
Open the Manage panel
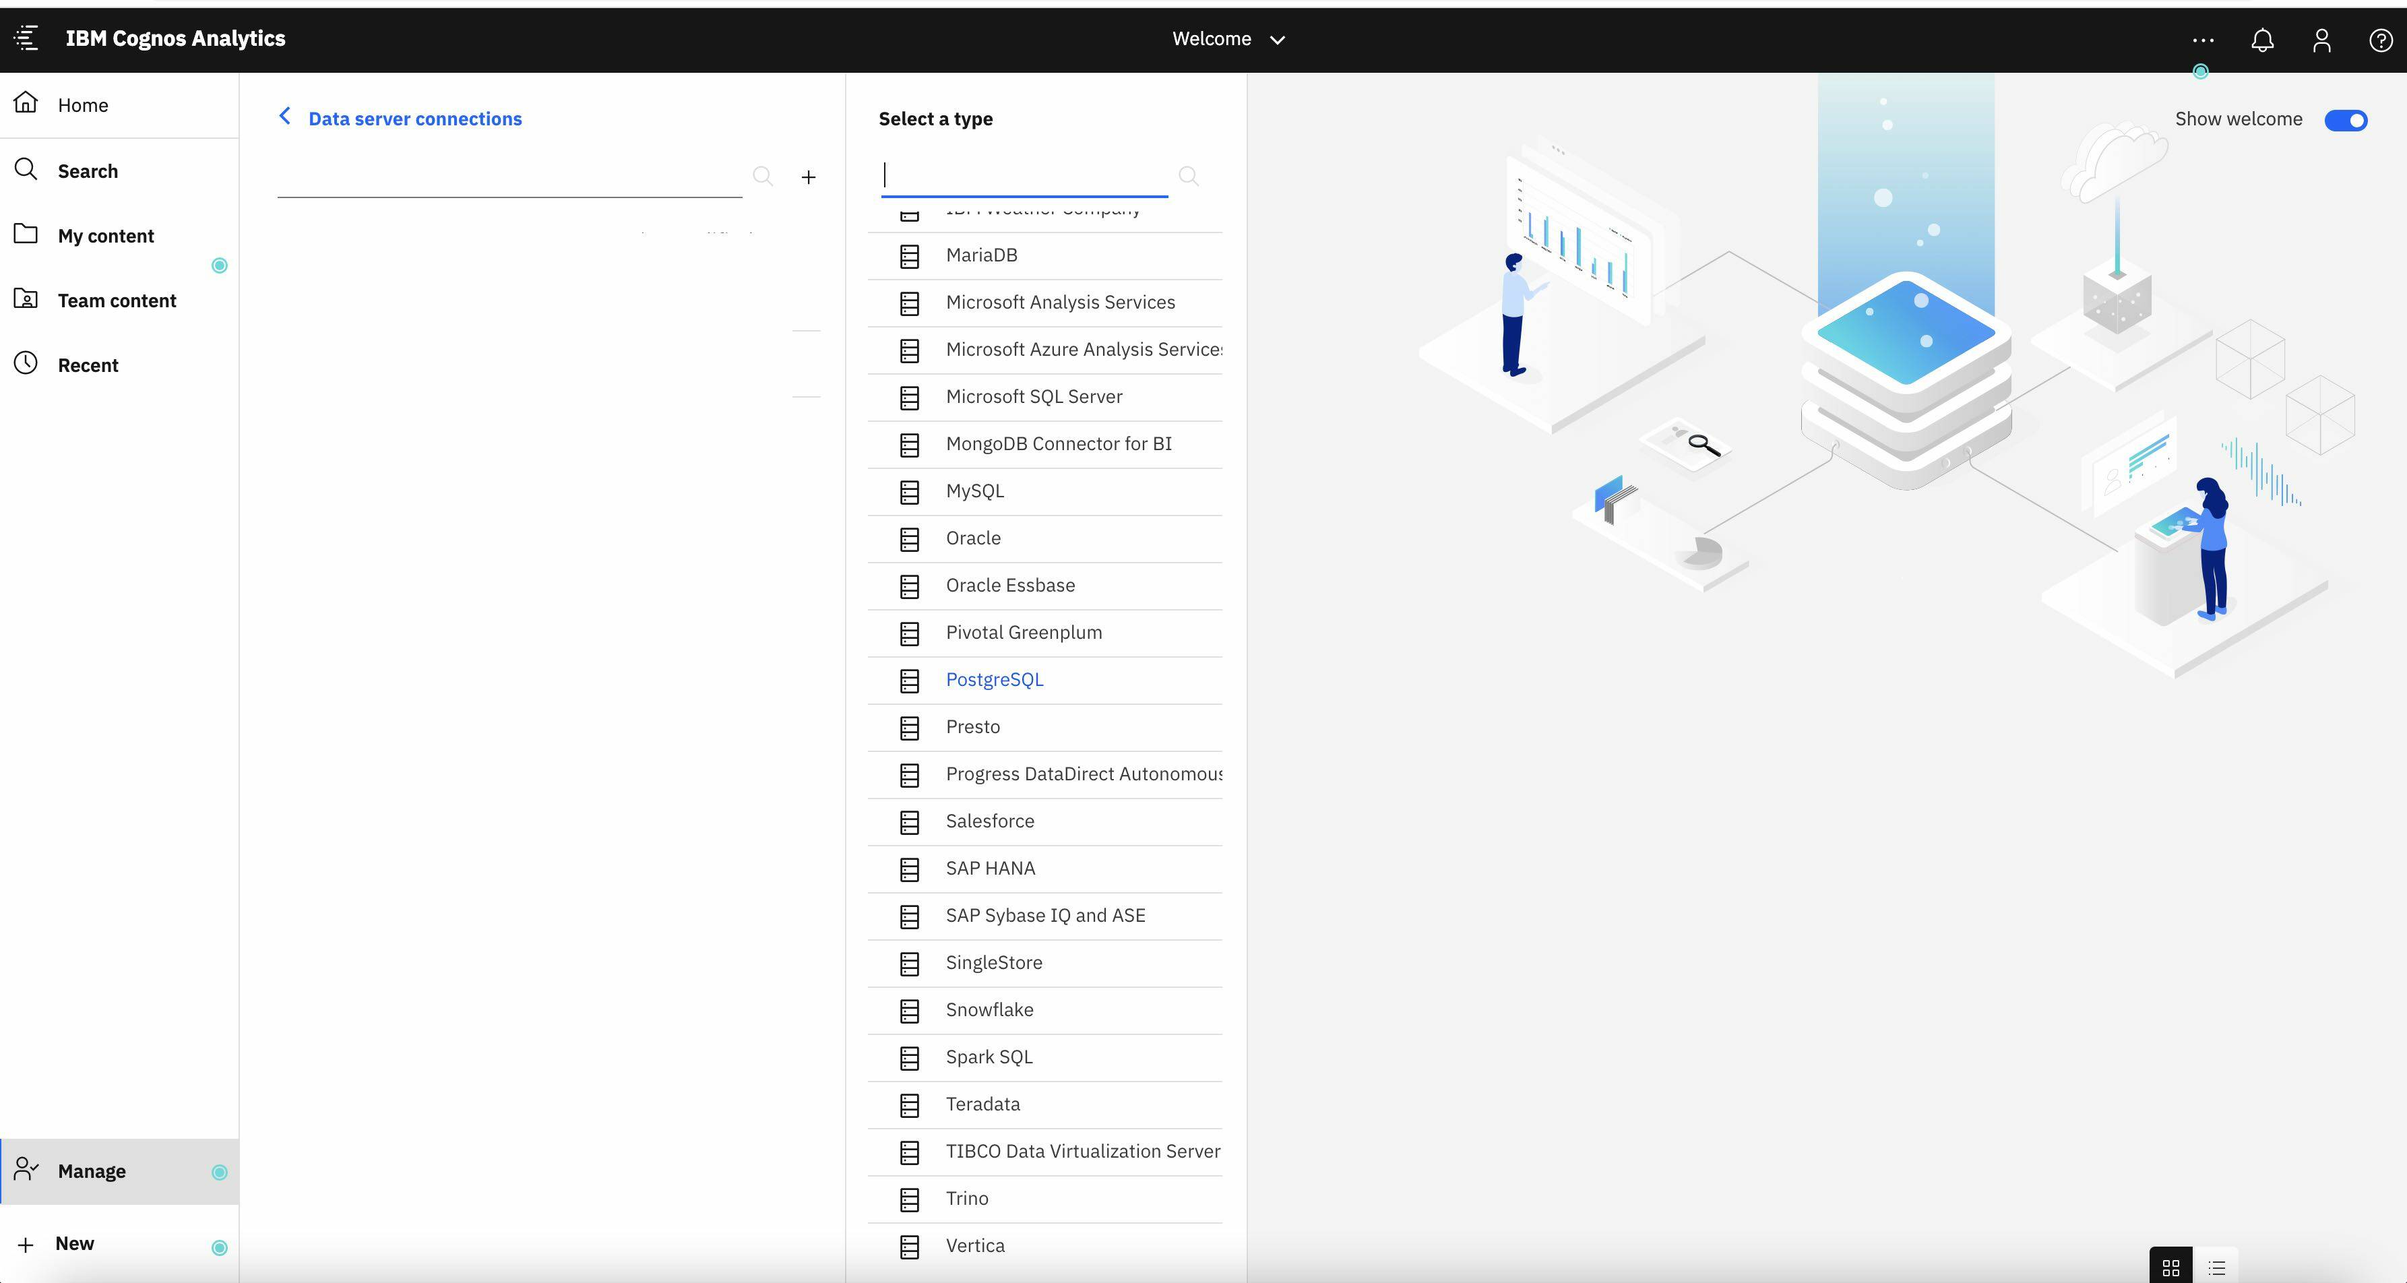click(x=92, y=1171)
